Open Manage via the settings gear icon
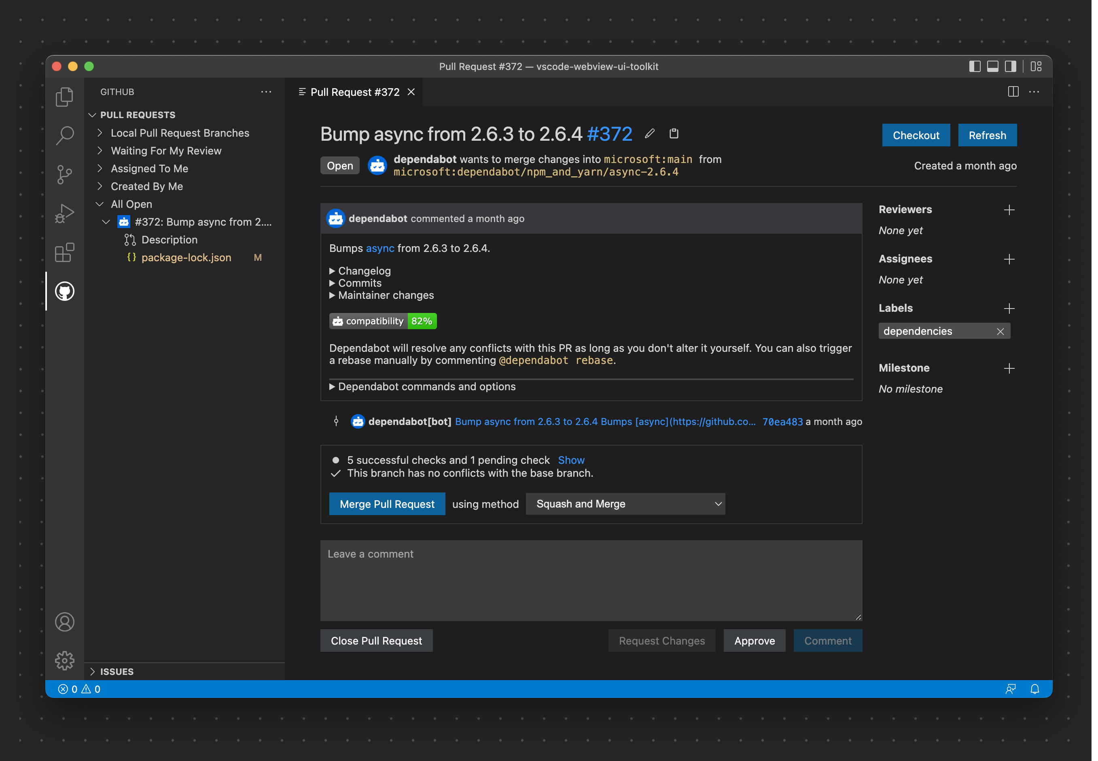This screenshot has width=1098, height=761. point(65,661)
